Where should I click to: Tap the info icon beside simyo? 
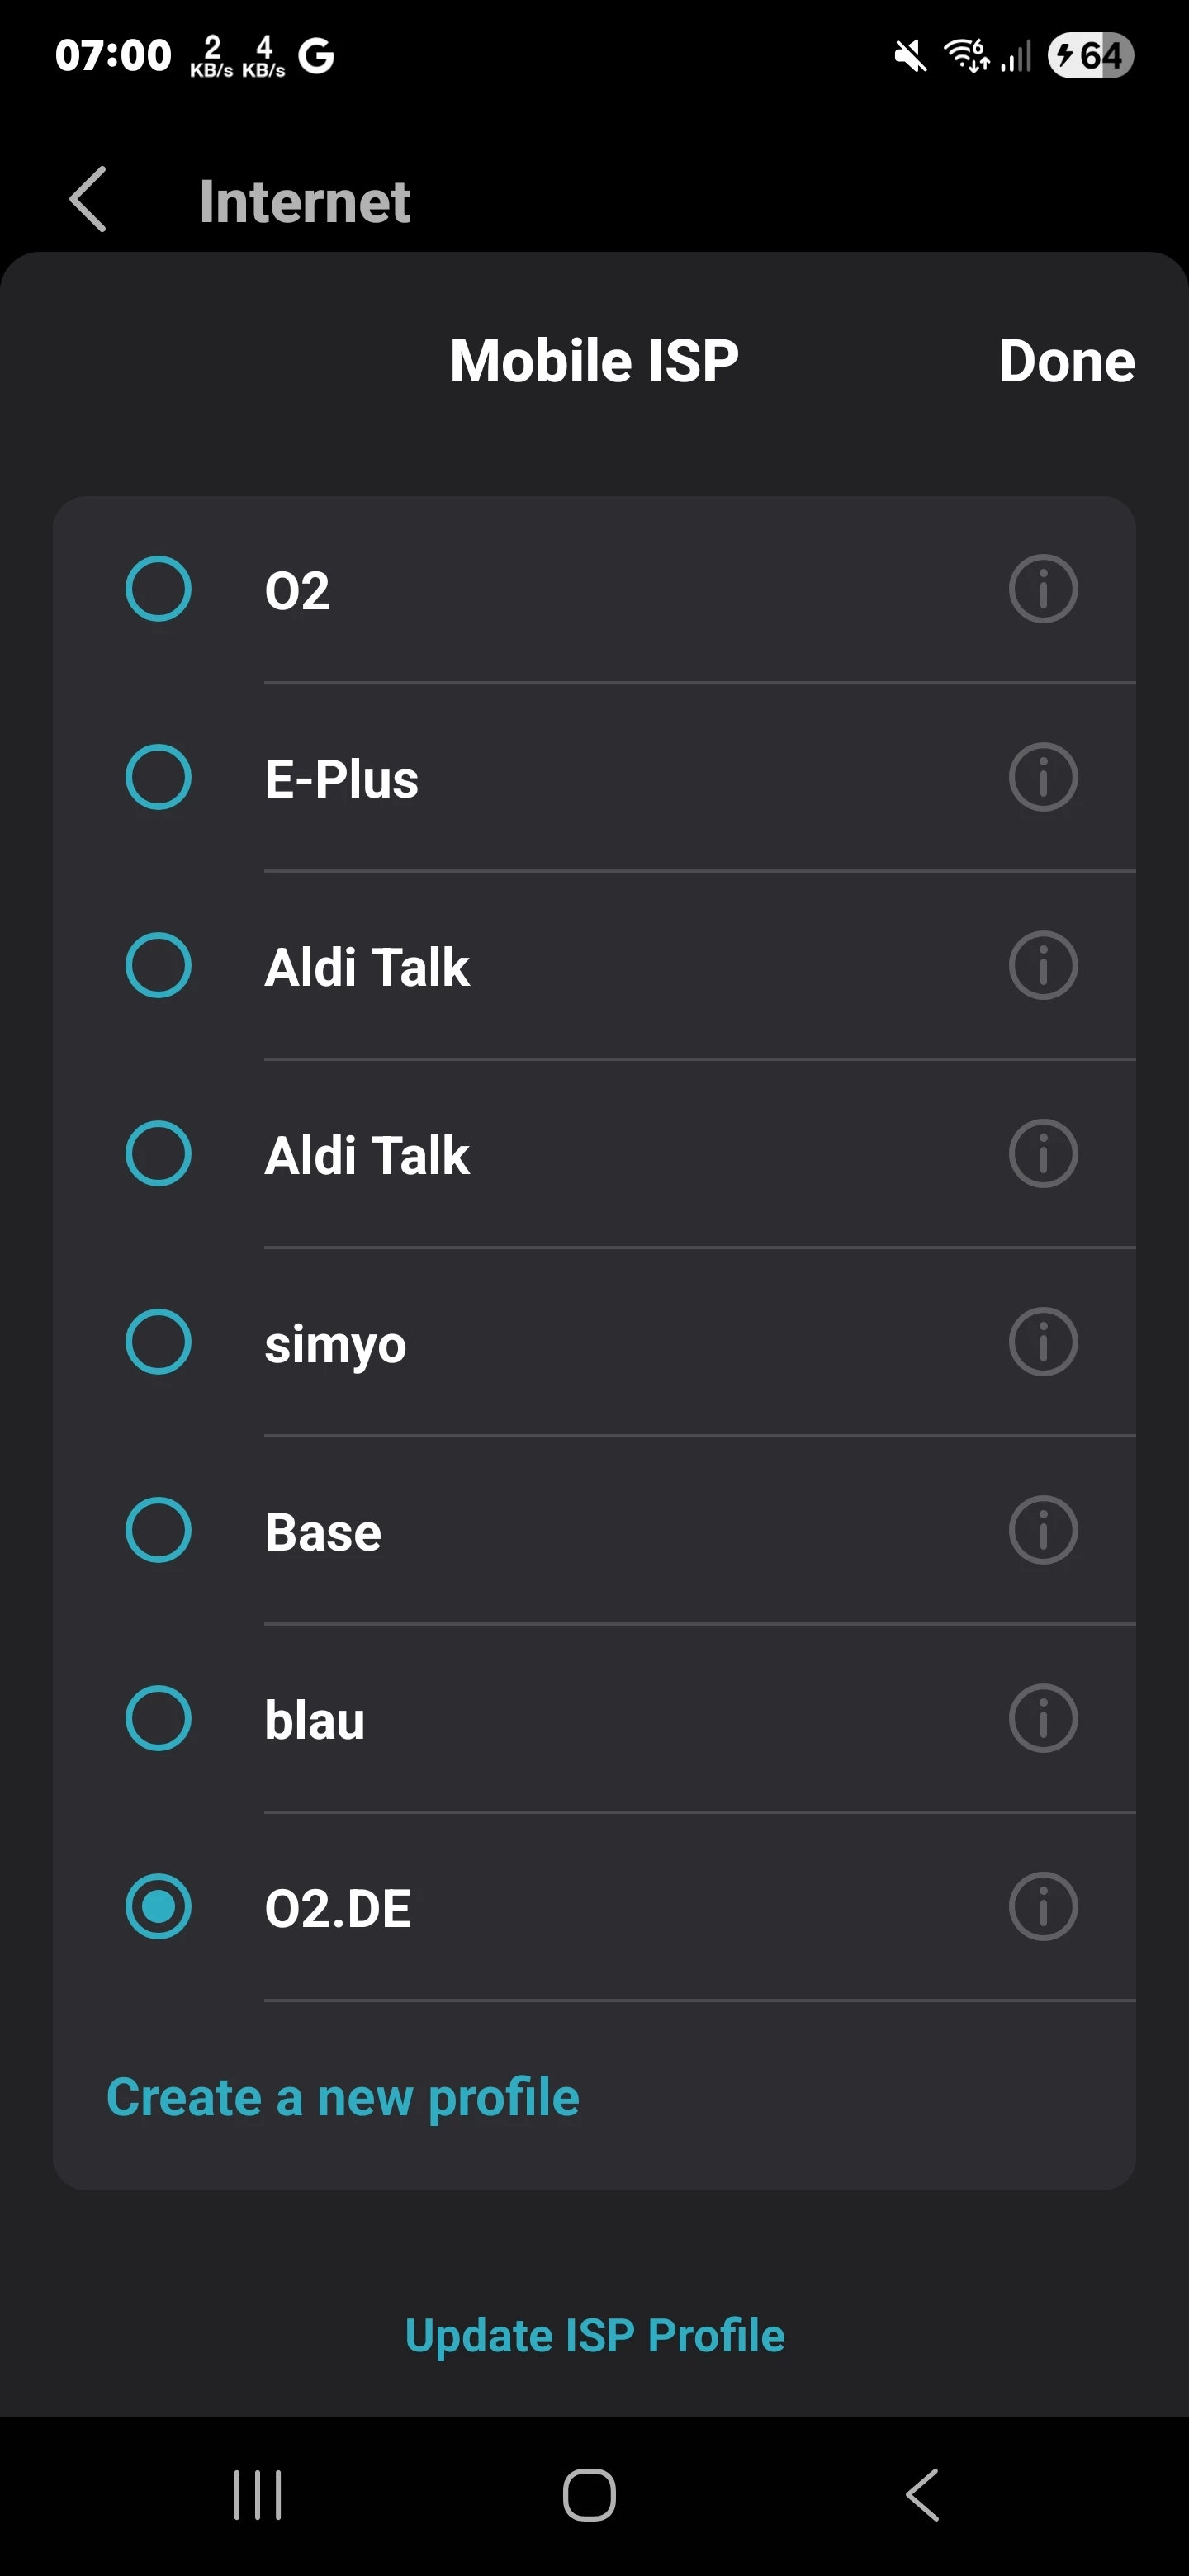click(1042, 1342)
